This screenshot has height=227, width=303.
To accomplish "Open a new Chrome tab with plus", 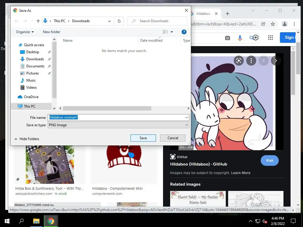I will coord(228,14).
